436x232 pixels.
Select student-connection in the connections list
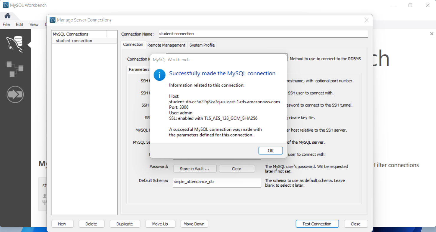(84, 41)
